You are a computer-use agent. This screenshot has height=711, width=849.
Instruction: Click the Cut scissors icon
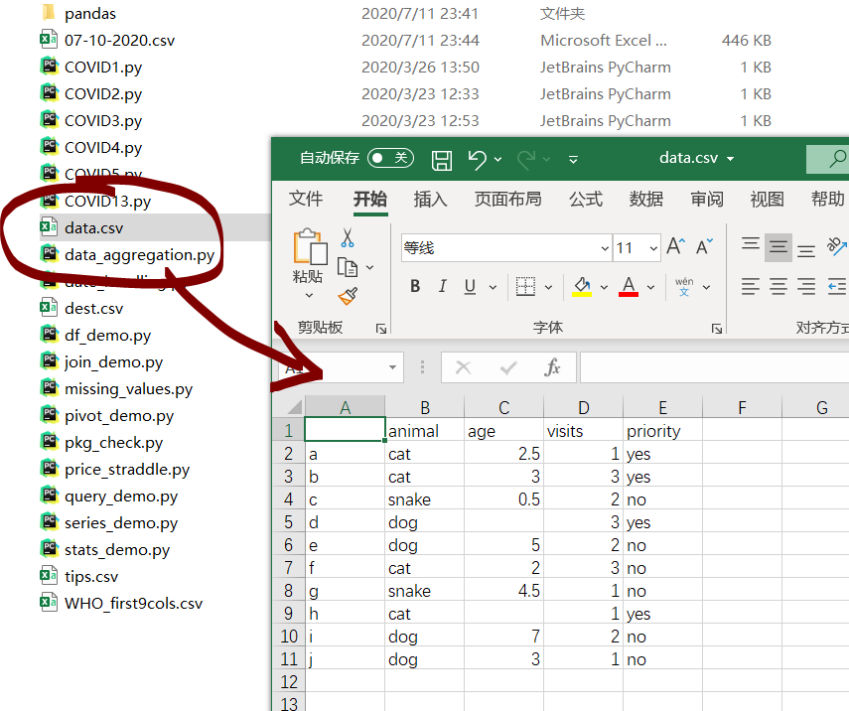348,238
